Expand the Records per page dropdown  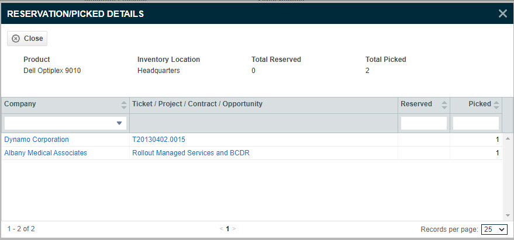click(494, 229)
